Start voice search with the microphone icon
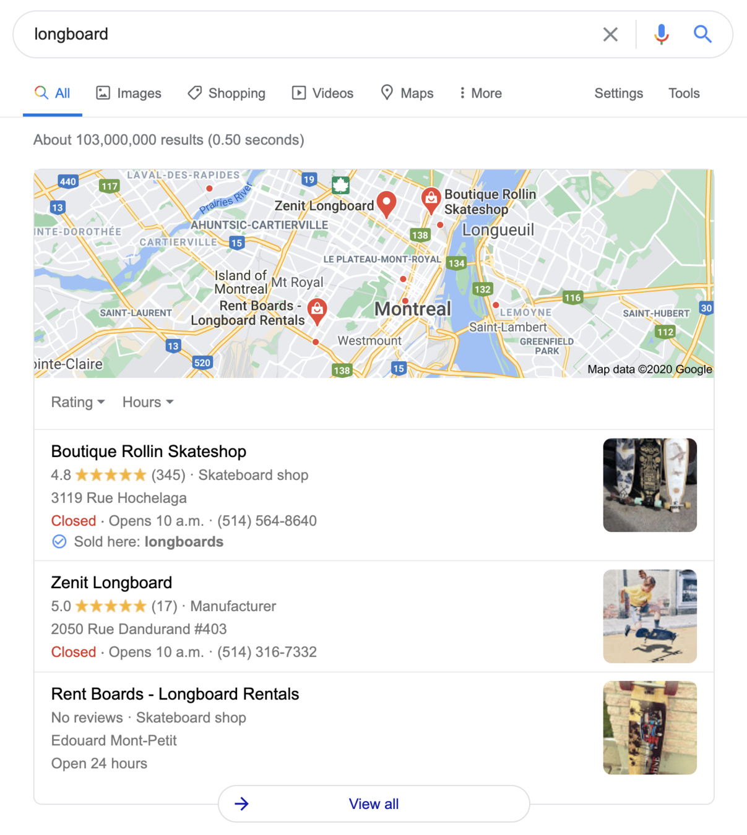This screenshot has width=747, height=835. coord(661,35)
